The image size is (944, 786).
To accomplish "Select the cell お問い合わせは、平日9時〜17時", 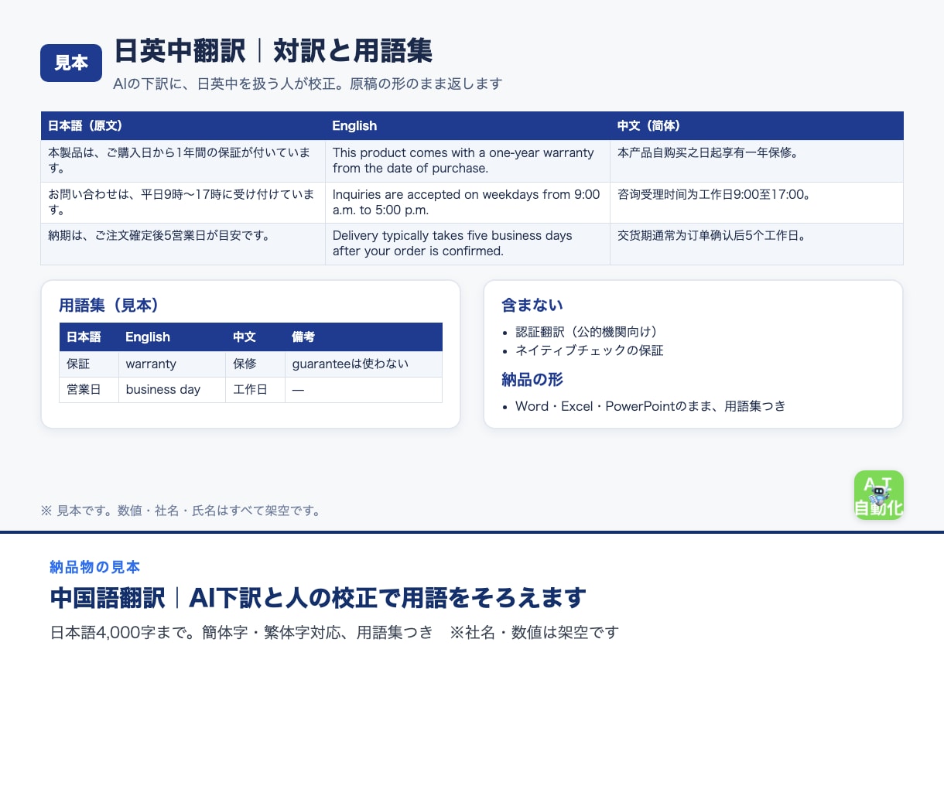I will 183,203.
